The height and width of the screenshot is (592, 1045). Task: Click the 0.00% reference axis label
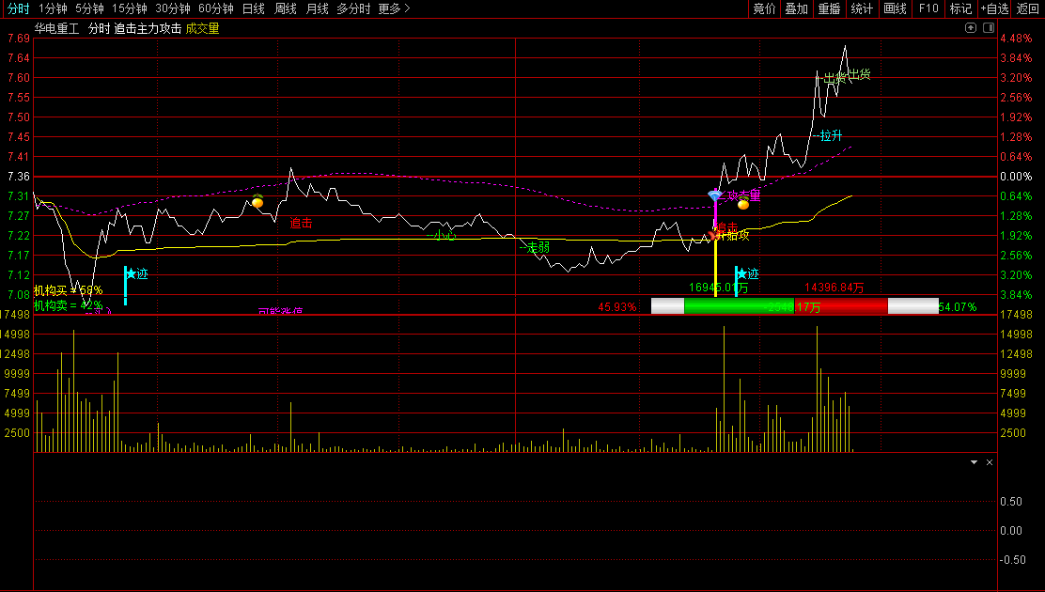(1017, 177)
